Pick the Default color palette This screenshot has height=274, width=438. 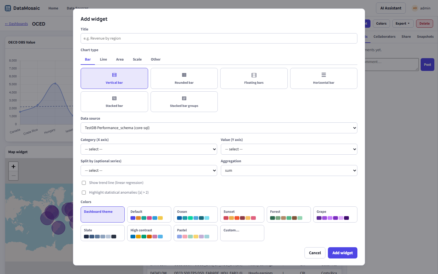click(x=149, y=215)
